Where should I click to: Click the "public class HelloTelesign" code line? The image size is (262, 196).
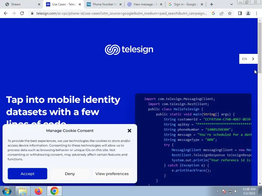[x=176, y=109]
